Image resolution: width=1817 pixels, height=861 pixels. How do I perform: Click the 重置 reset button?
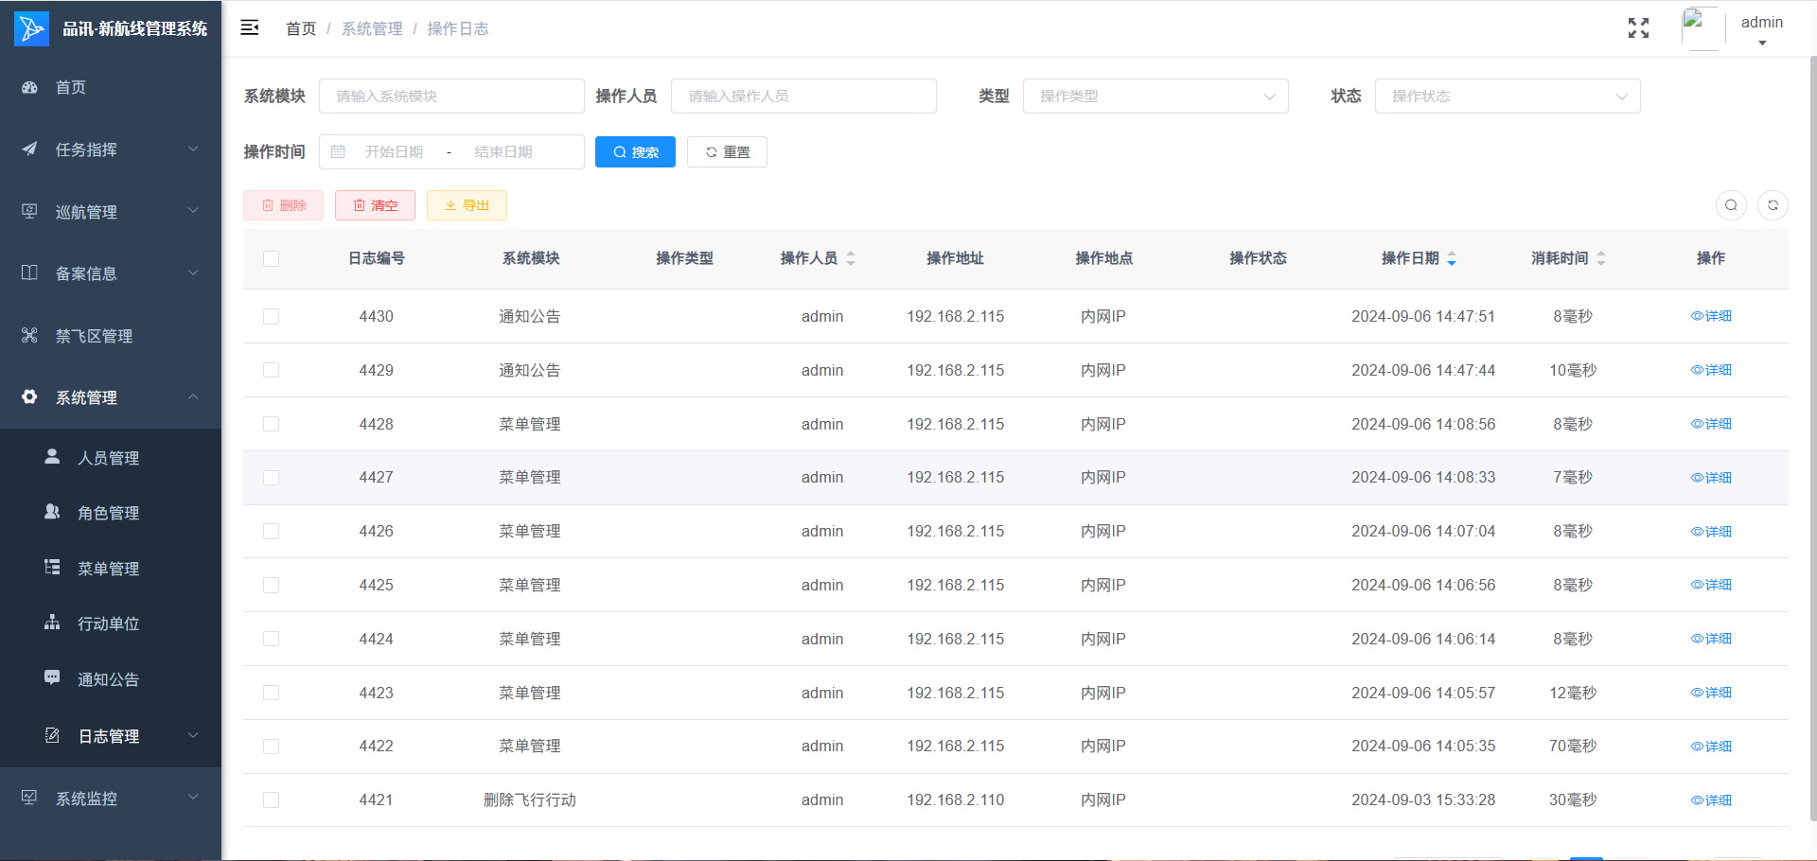point(727,151)
